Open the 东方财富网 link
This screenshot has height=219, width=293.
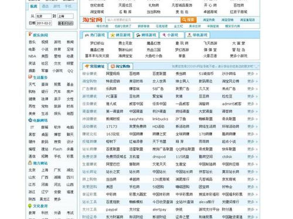115,217
